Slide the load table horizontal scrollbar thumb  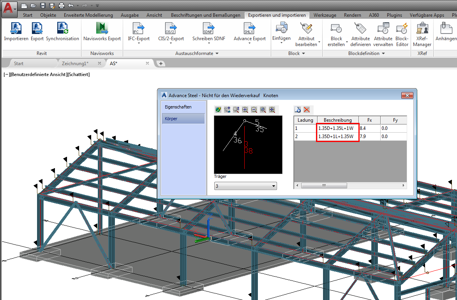[x=324, y=185]
